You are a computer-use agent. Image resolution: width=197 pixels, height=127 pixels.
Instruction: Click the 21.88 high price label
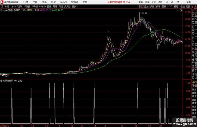[144, 14]
